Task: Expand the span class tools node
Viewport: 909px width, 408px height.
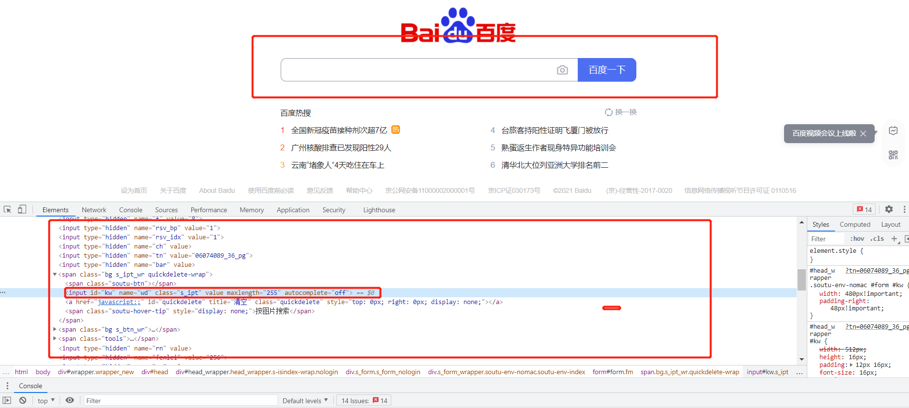Action: coord(55,338)
